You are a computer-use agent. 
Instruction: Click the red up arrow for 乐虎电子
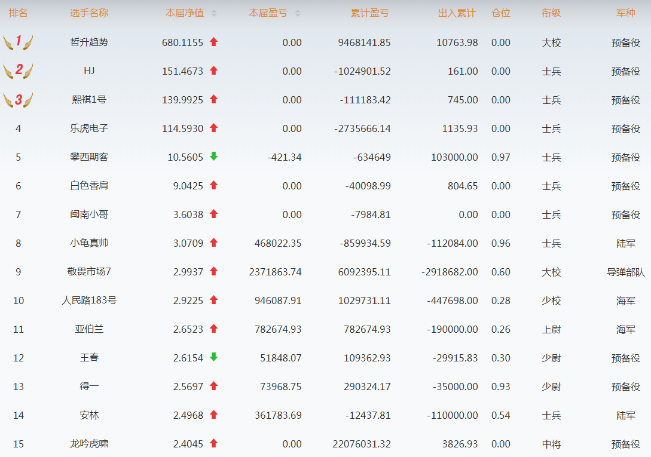tap(214, 128)
